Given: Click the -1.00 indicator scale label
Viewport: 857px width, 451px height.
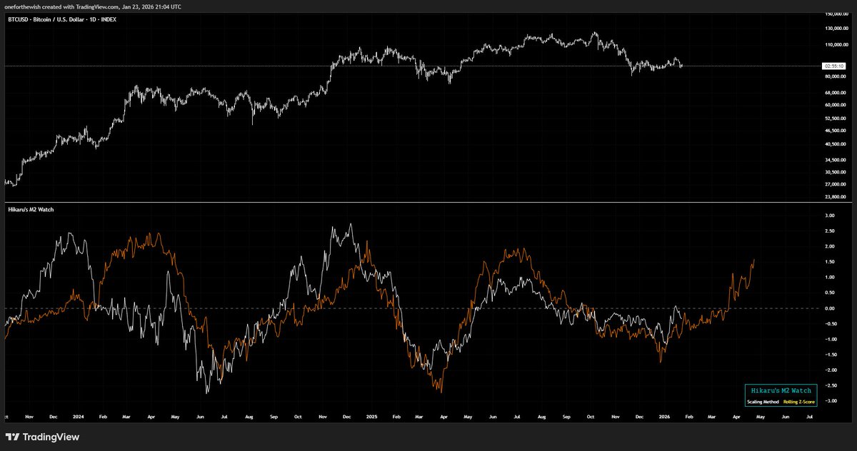Looking at the screenshot, I should tap(830, 339).
